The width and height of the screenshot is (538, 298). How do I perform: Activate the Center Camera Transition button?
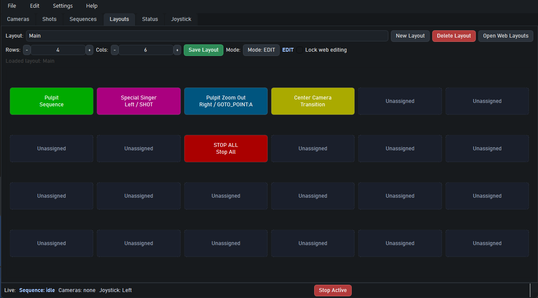(x=312, y=101)
